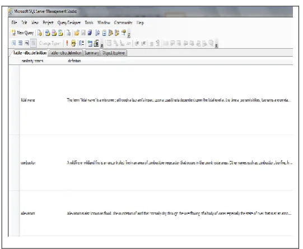Click the Verify SQL Syntax icon
The image size is (303, 249).
tap(73, 43)
